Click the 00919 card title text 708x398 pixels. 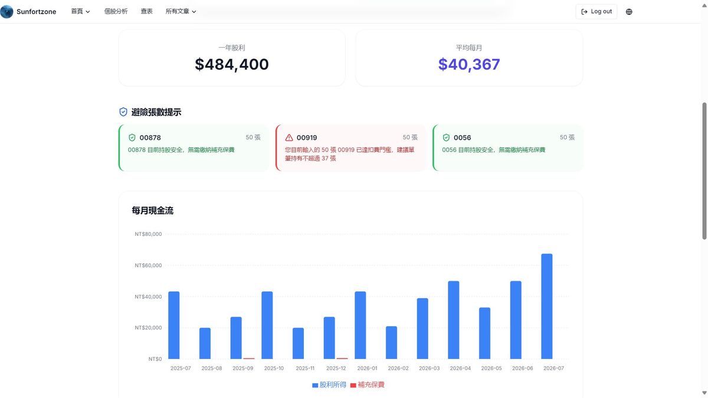pos(307,137)
